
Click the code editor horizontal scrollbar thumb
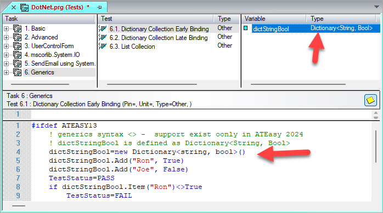[x=19, y=206]
